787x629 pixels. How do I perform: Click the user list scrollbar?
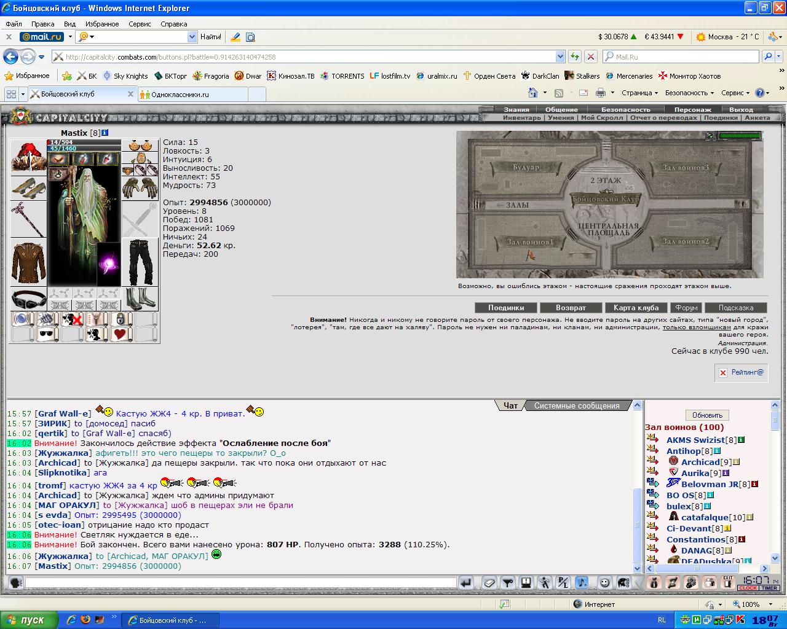(775, 482)
